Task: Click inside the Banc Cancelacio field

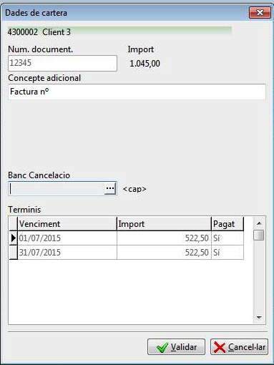Action: (57, 189)
